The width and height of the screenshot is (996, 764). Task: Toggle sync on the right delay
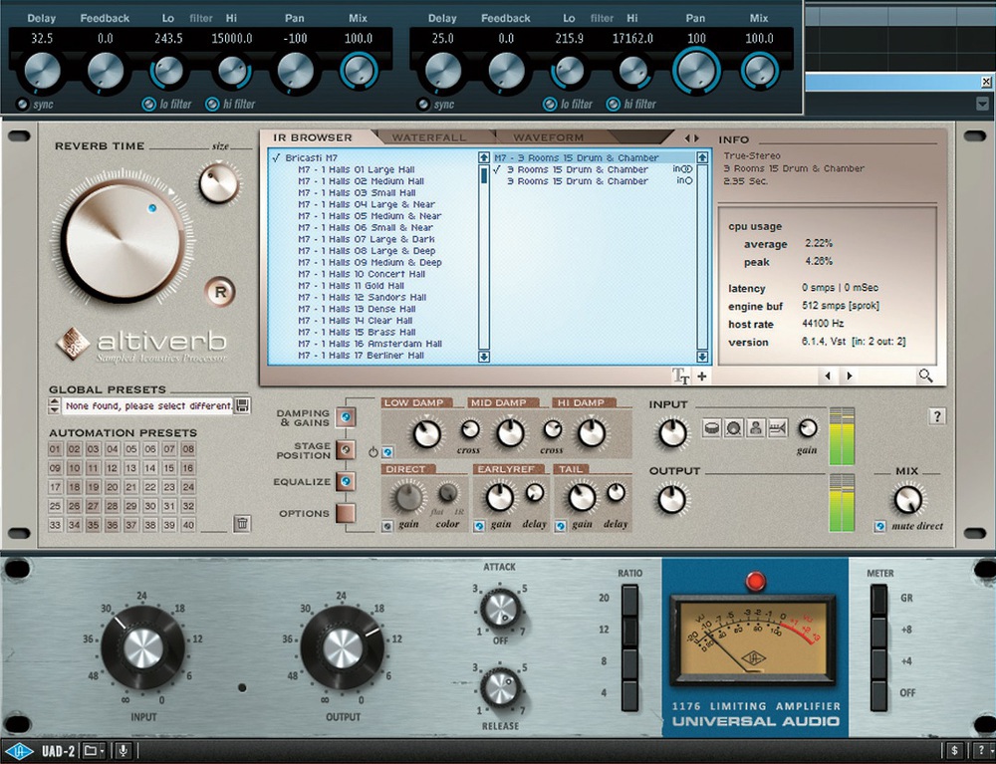(423, 105)
